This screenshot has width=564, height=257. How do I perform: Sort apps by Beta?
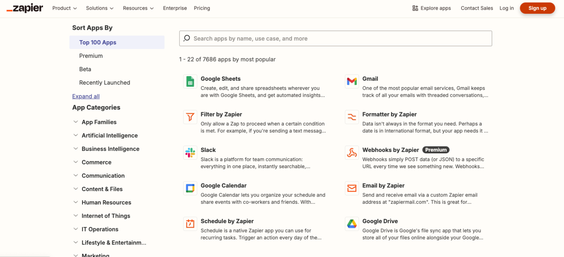pos(85,69)
